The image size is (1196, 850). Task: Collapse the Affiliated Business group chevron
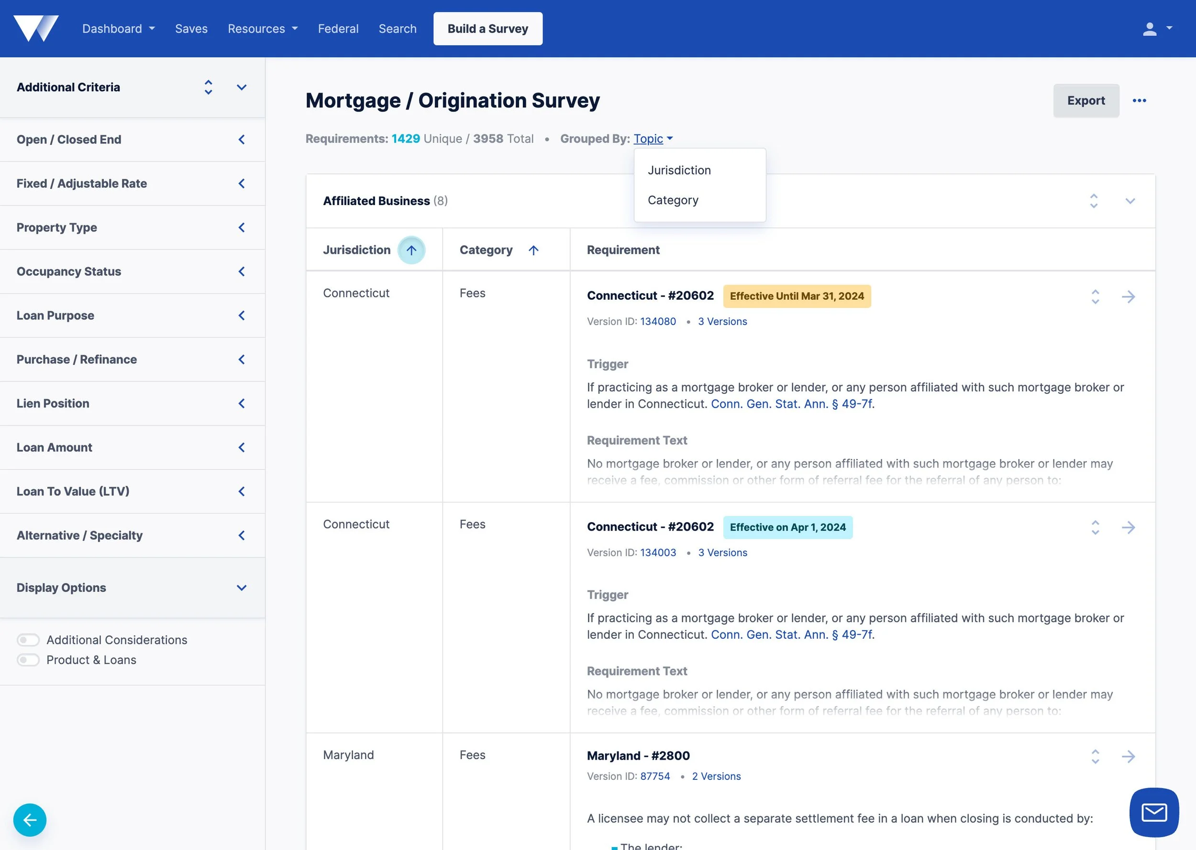[x=1130, y=201]
